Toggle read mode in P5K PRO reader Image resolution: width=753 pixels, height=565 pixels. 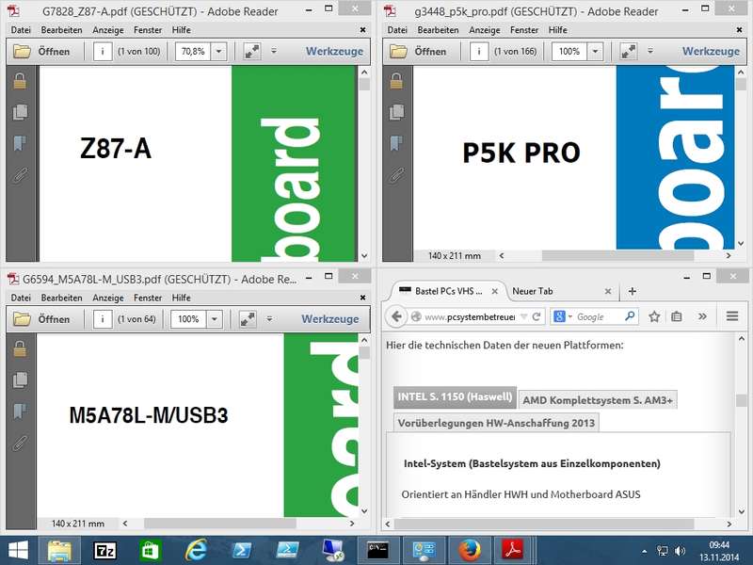(628, 52)
